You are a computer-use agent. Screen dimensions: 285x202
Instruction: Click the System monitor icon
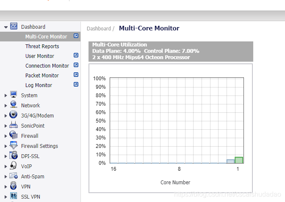14,95
